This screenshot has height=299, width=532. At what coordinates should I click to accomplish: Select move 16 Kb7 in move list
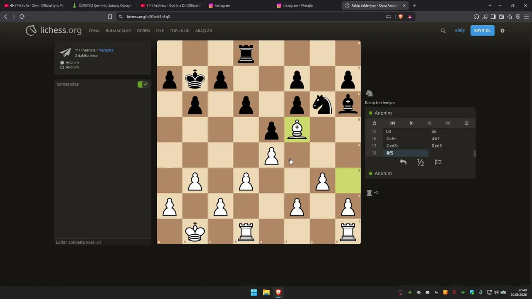coord(451,139)
